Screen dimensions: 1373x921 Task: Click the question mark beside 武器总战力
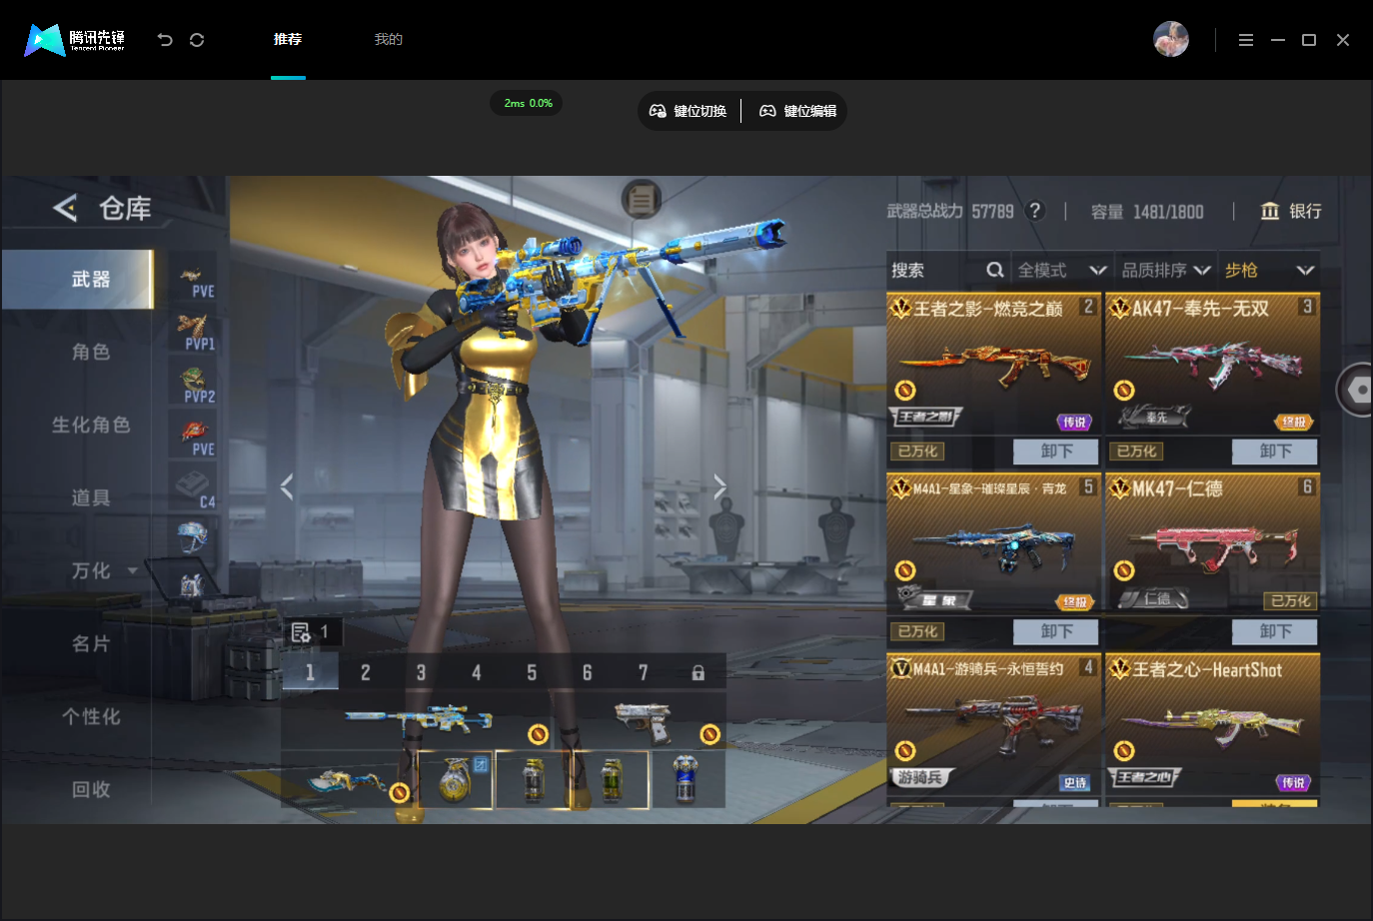click(1035, 211)
